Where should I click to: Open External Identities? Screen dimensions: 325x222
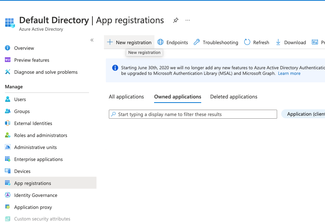[x=33, y=124]
